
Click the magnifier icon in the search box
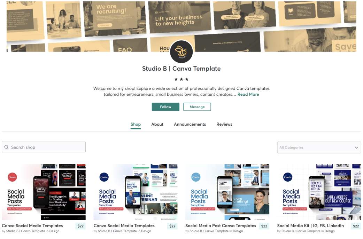pos(7,147)
